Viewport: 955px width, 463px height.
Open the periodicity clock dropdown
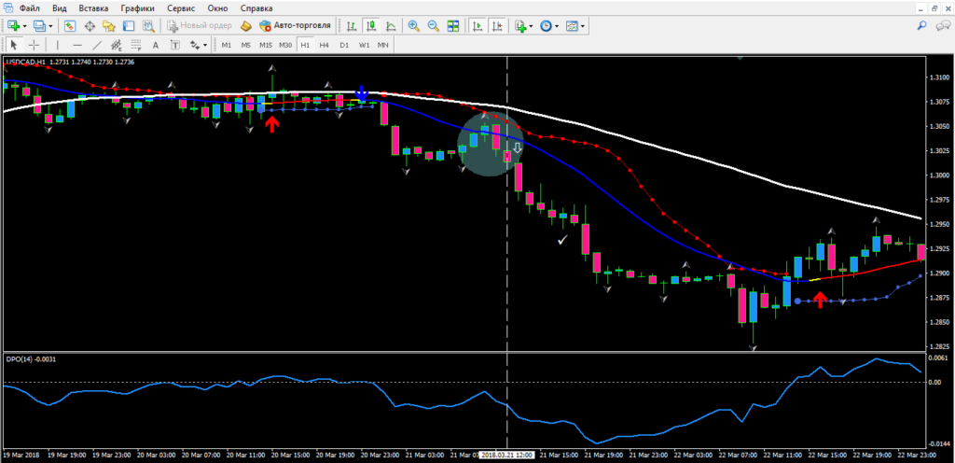[557, 26]
